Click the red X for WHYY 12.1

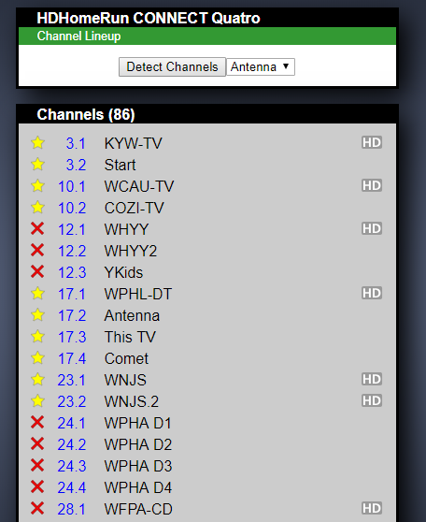[37, 228]
